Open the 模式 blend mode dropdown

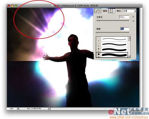point(129,11)
